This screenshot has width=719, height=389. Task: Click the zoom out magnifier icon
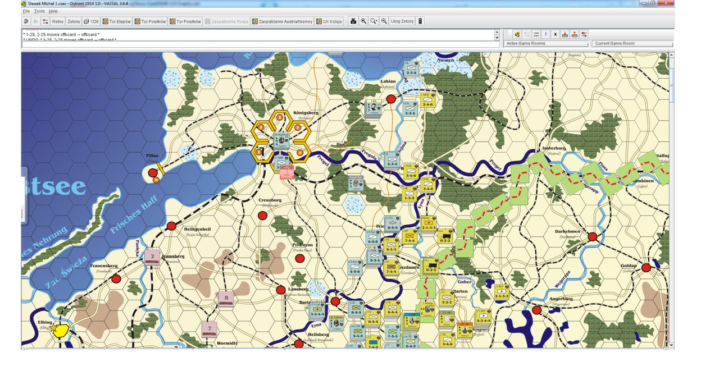point(384,21)
